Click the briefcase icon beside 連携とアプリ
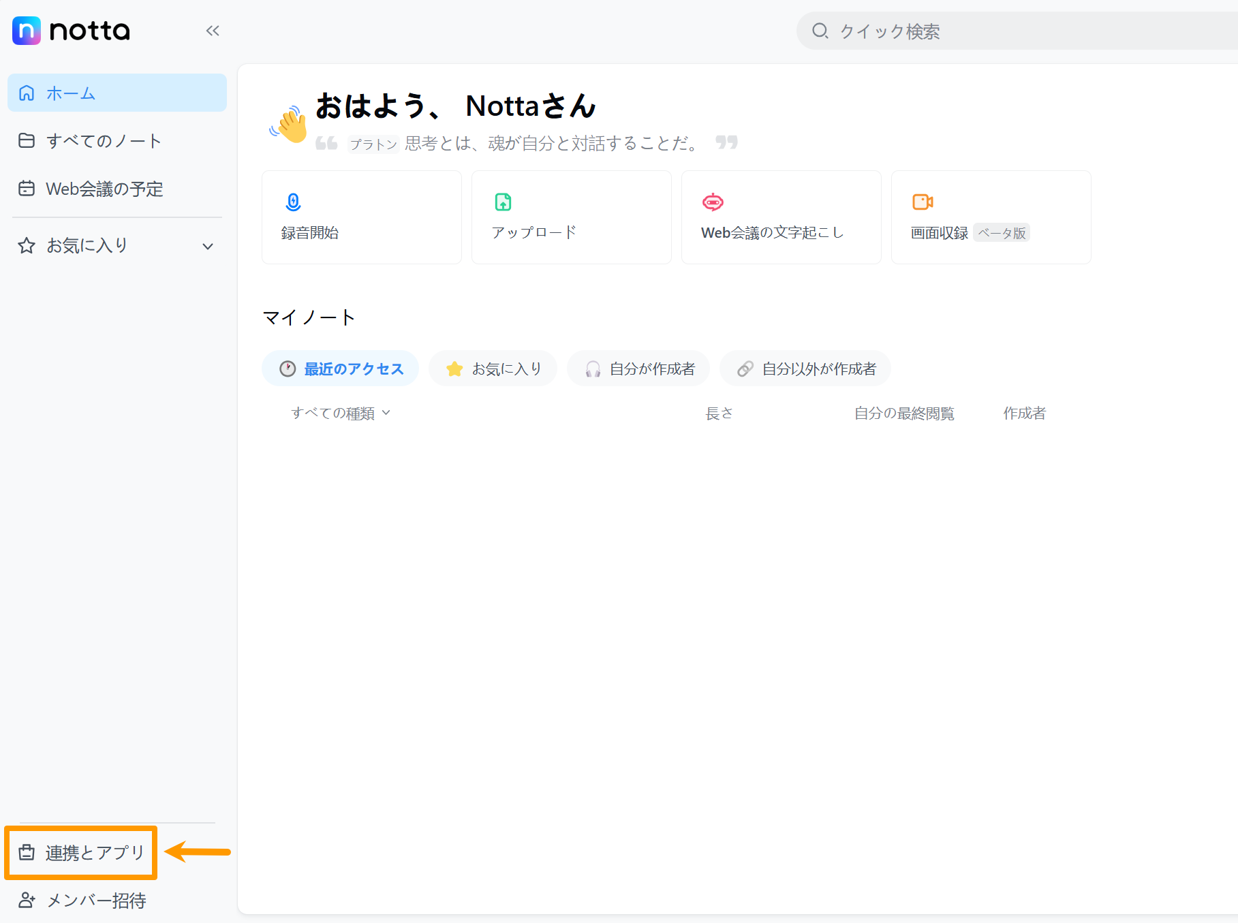The height and width of the screenshot is (923, 1238). click(27, 852)
